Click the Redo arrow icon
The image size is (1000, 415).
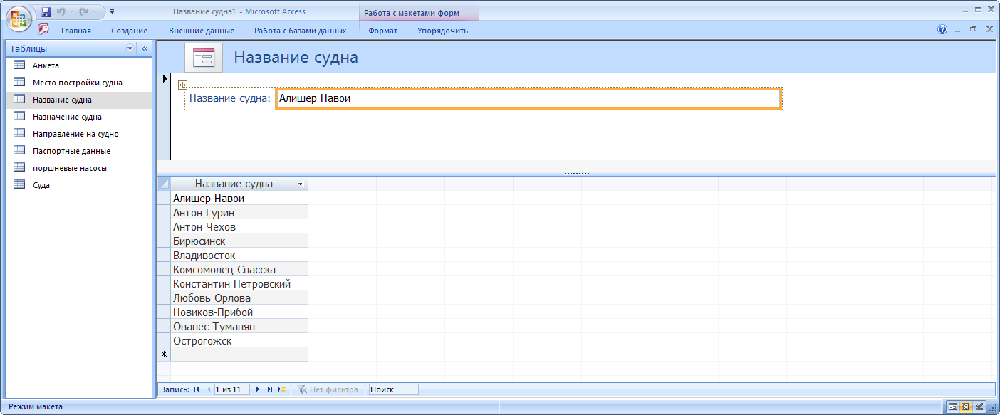(83, 12)
